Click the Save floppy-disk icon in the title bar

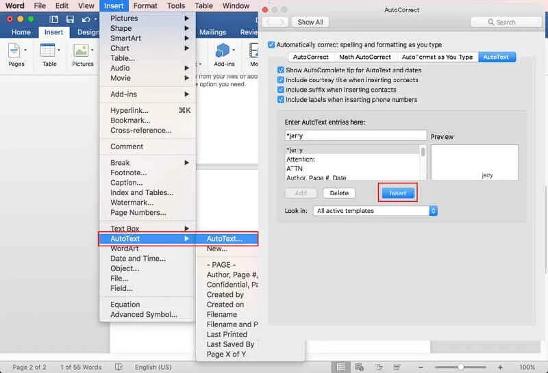(x=71, y=19)
